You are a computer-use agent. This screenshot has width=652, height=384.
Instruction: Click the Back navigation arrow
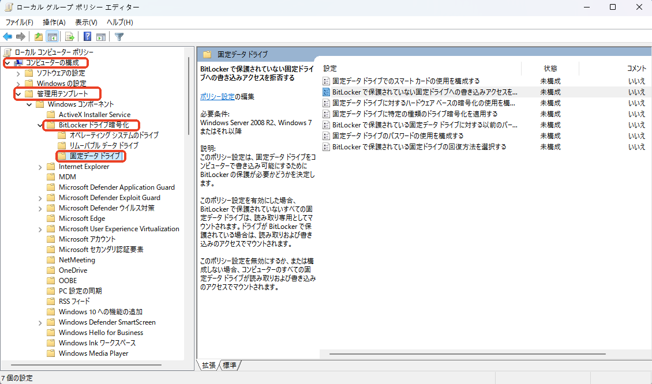[8, 36]
